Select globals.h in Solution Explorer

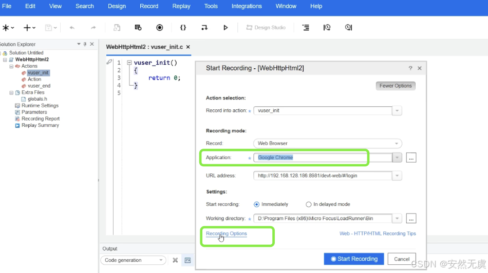click(x=37, y=99)
